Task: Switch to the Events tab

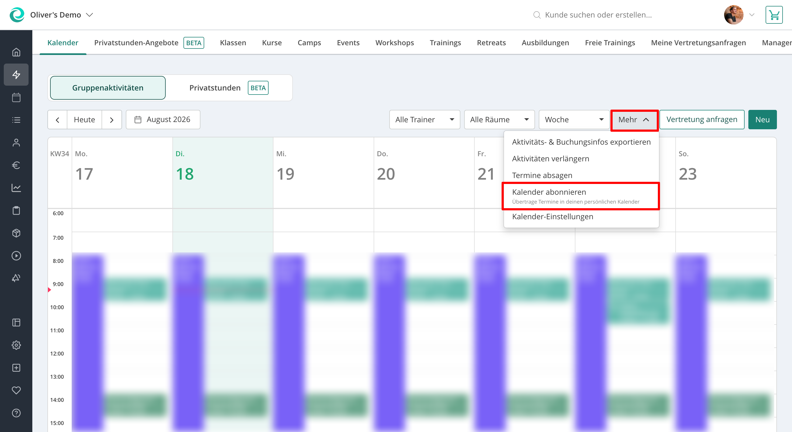Action: click(348, 43)
